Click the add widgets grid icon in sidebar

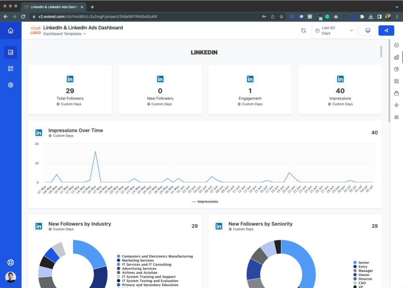pos(11,68)
